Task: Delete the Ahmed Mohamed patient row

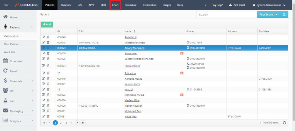Action: (x=48, y=43)
